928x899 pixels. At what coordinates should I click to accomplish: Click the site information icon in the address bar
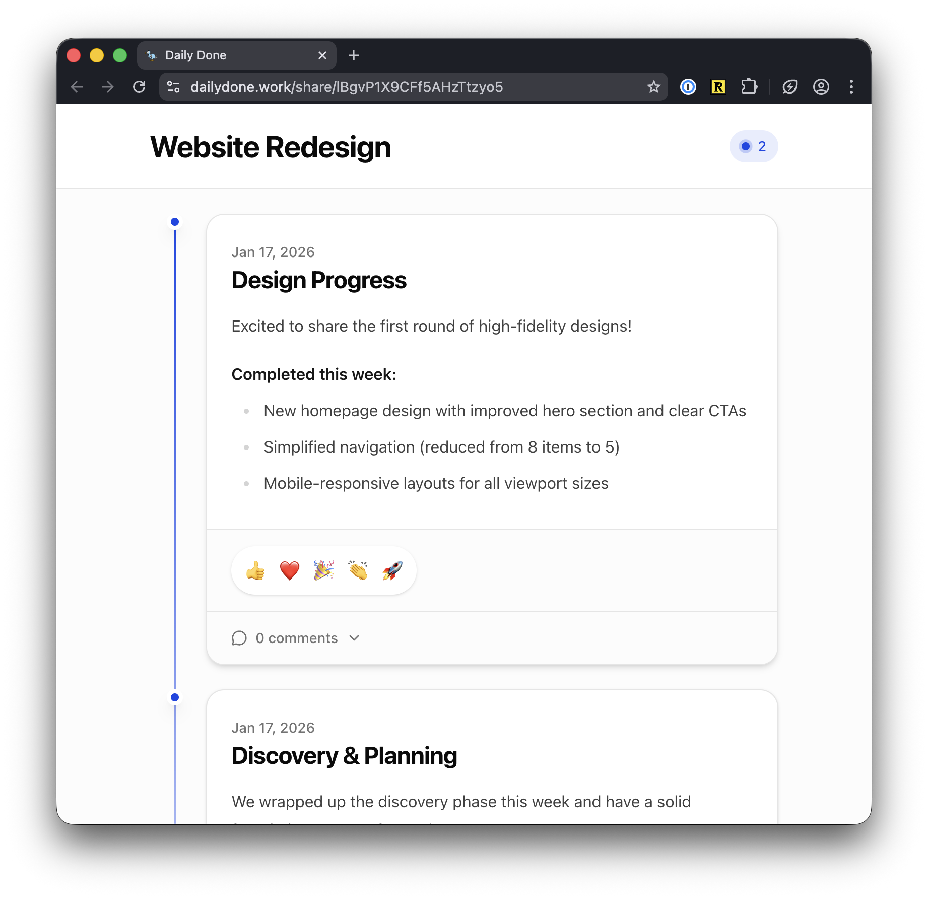(x=173, y=87)
